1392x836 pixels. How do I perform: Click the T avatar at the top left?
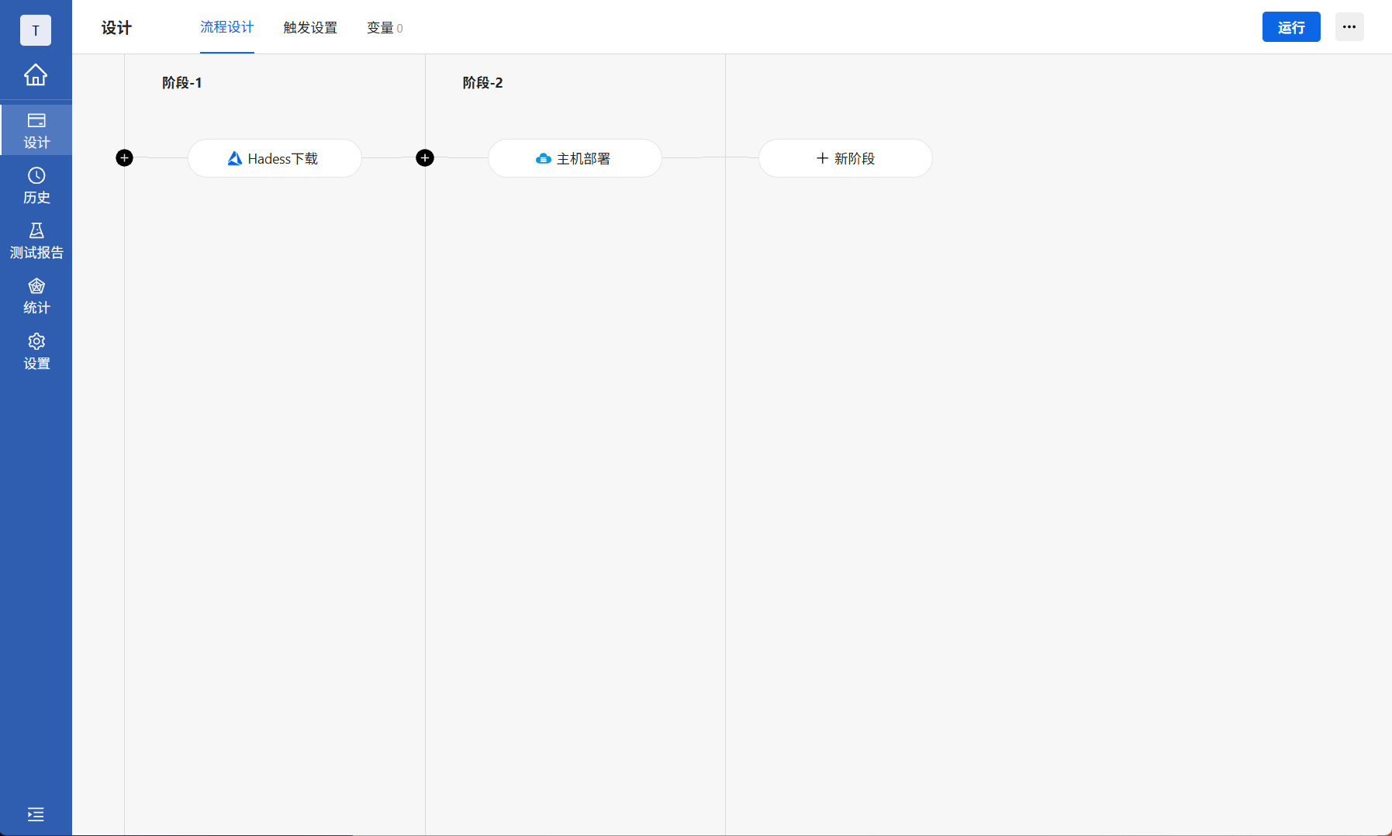tap(36, 30)
